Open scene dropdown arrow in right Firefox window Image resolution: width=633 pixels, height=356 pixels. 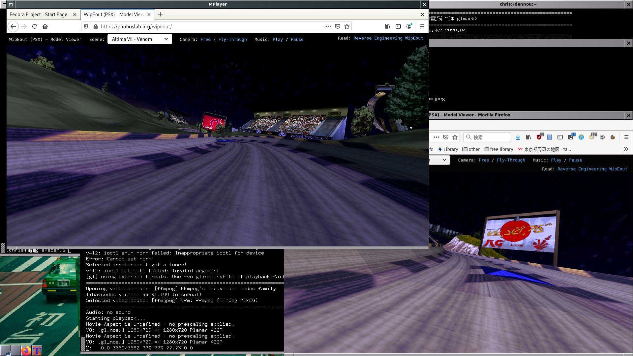point(444,160)
